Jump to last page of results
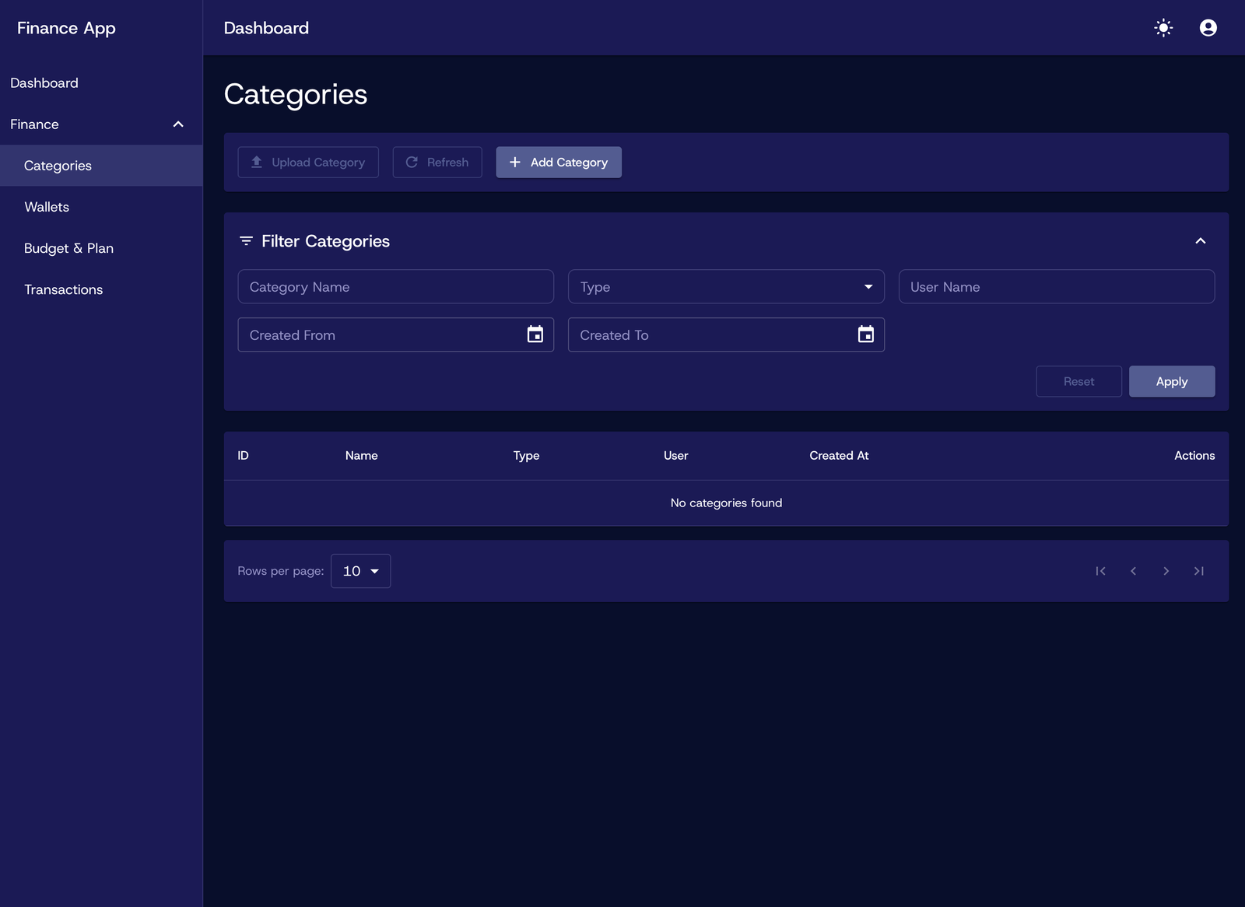The width and height of the screenshot is (1245, 907). click(x=1198, y=571)
